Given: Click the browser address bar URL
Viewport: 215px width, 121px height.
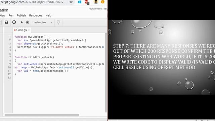Looking at the screenshot, I should (33, 2).
